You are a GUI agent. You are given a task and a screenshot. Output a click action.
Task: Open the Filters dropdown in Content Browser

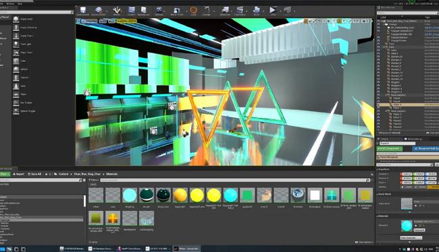(94, 180)
